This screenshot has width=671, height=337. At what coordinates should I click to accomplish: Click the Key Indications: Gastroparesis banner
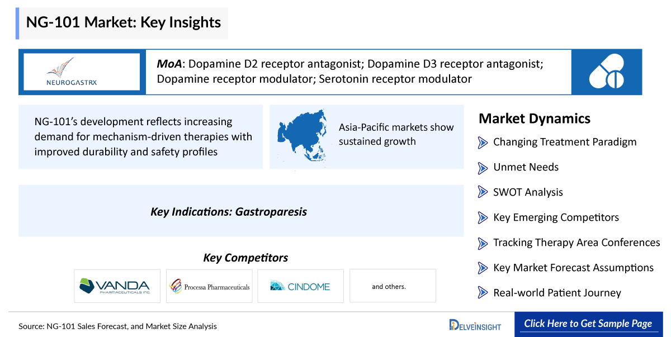(240, 212)
